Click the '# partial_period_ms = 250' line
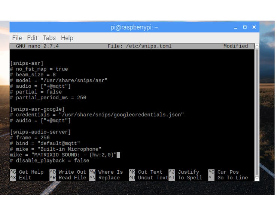The image size is (277, 198). (48, 97)
